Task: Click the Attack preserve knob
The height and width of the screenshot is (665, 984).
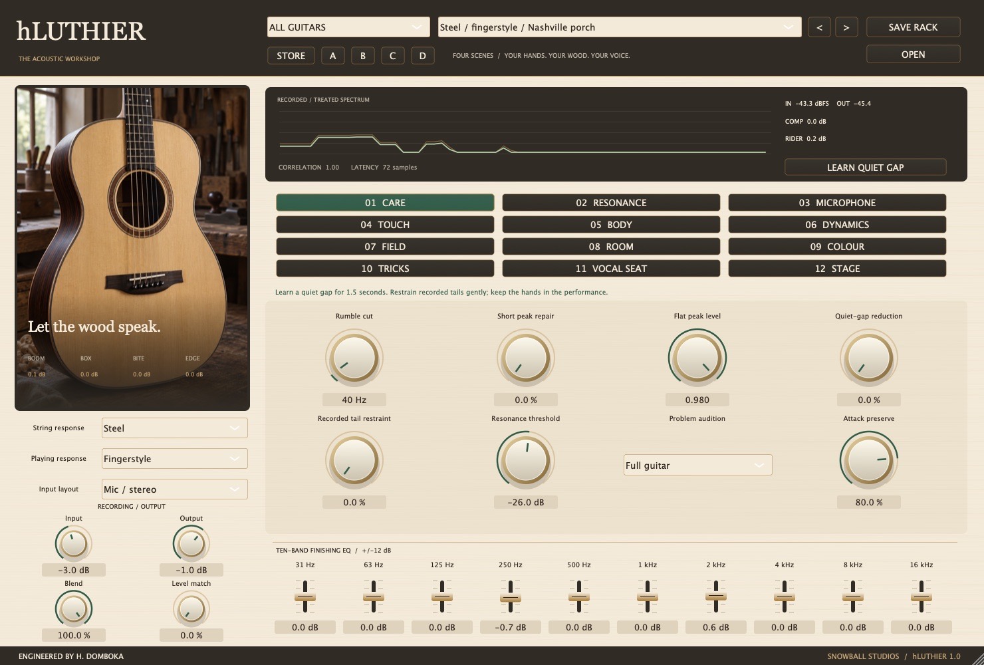Action: click(869, 460)
